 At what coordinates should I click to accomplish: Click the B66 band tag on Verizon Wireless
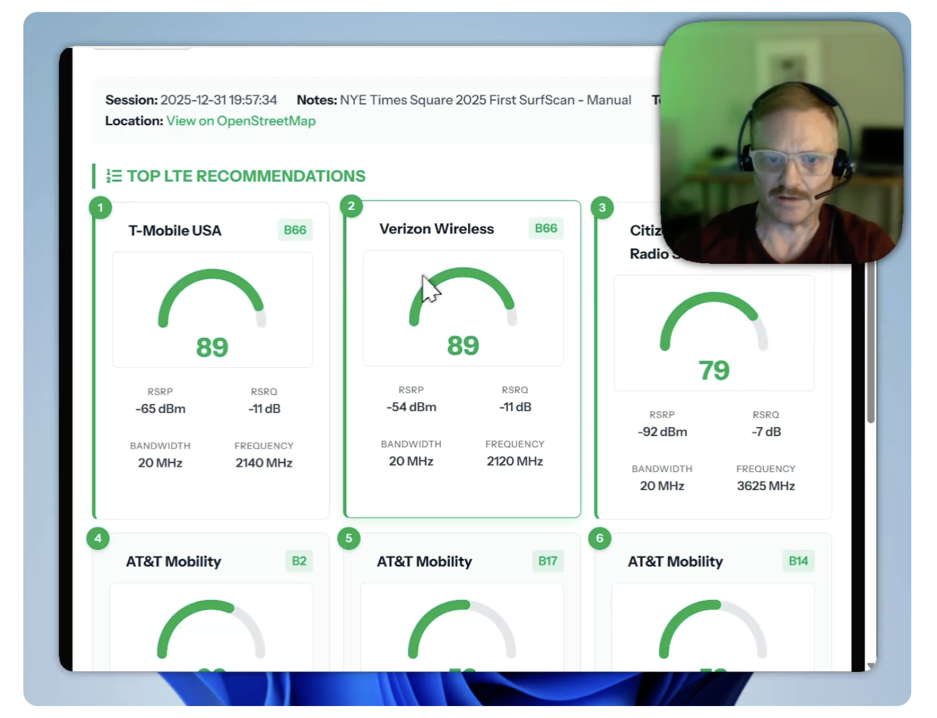546,229
